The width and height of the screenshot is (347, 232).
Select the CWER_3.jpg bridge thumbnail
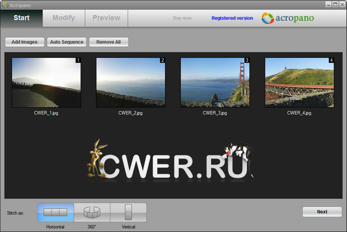[215, 82]
